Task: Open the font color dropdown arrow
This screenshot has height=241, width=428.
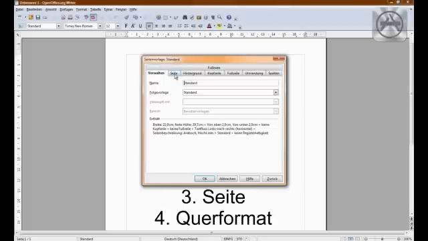Action: click(x=214, y=26)
